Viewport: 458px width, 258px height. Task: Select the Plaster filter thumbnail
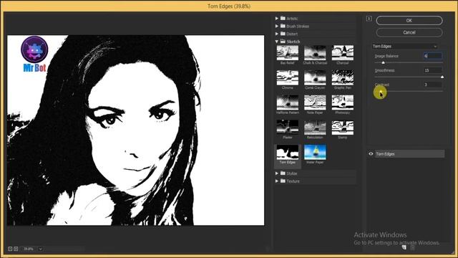point(288,128)
